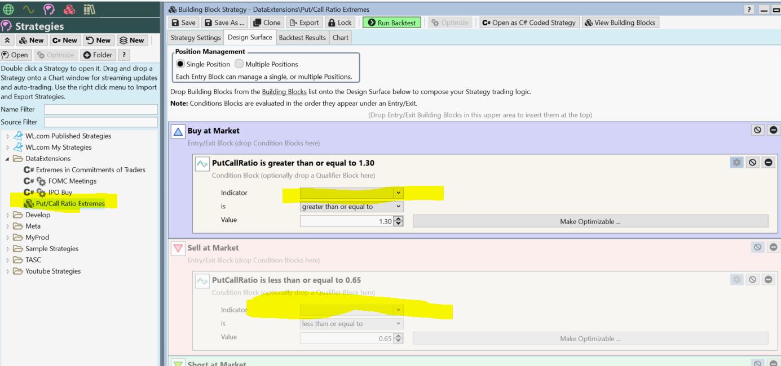Disable the Buy at Market block
This screenshot has width=781, height=366.
[759, 130]
